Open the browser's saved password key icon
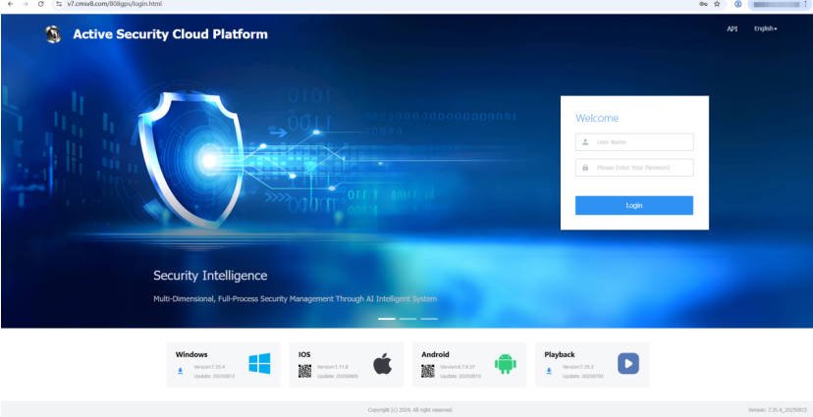 pyautogui.click(x=703, y=5)
